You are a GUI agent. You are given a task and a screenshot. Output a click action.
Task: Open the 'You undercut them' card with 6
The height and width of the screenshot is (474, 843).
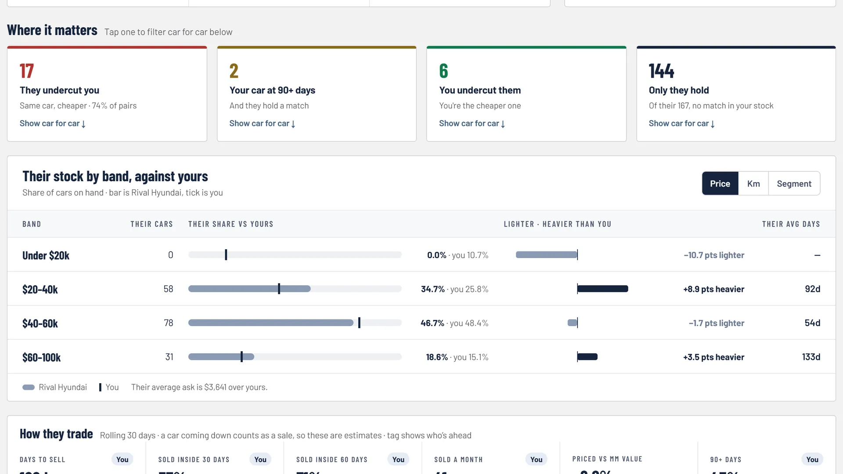[x=526, y=94]
